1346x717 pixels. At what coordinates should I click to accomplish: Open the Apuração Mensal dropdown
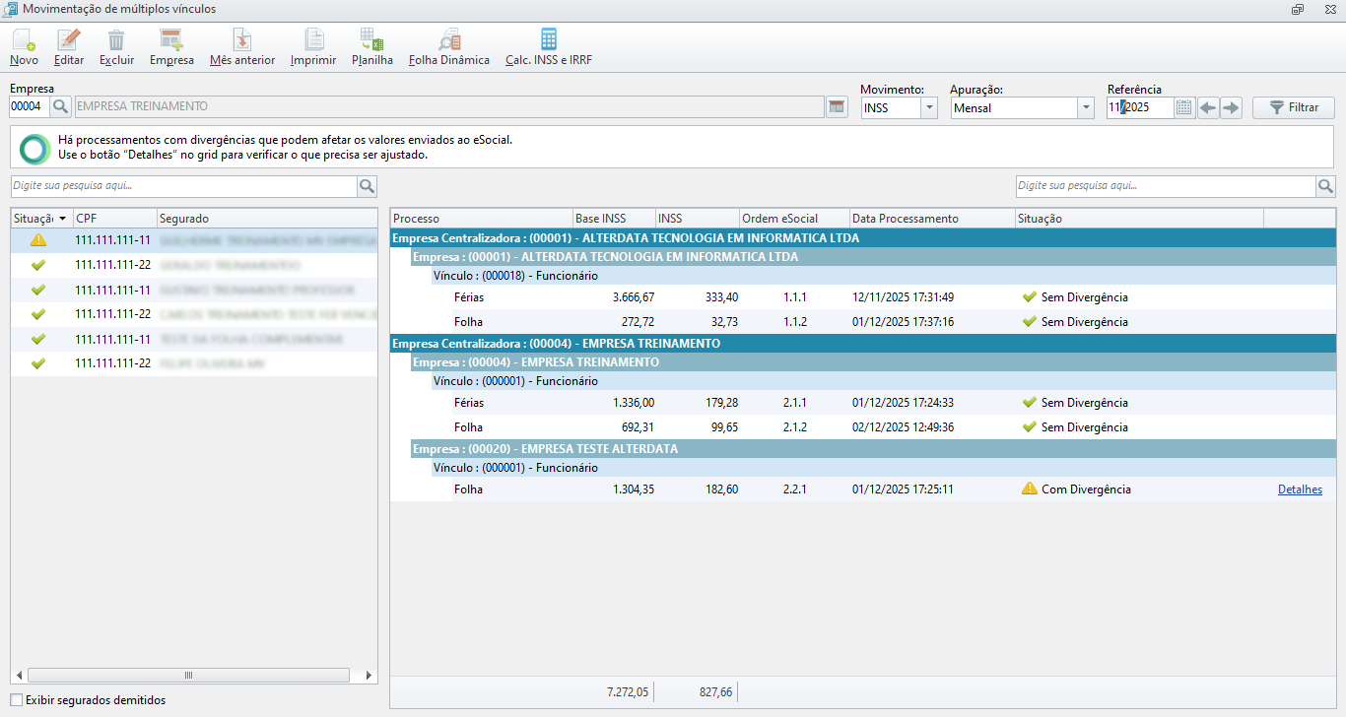[x=1086, y=108]
